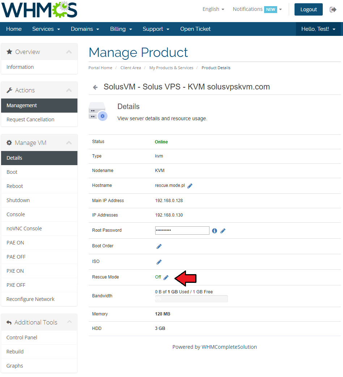Open Graphs under Additional Tools
This screenshot has height=377, width=343.
tap(39, 366)
